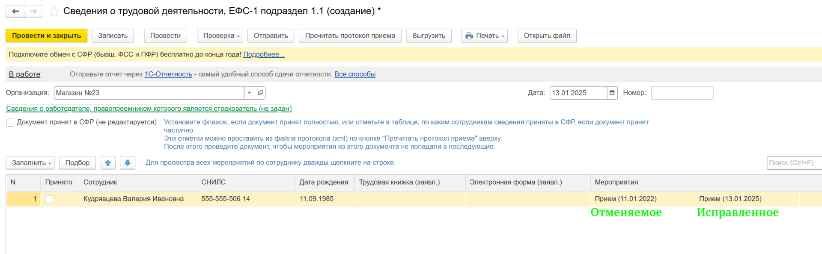
Task: Expand the Организация dropdown list
Action: (x=249, y=93)
